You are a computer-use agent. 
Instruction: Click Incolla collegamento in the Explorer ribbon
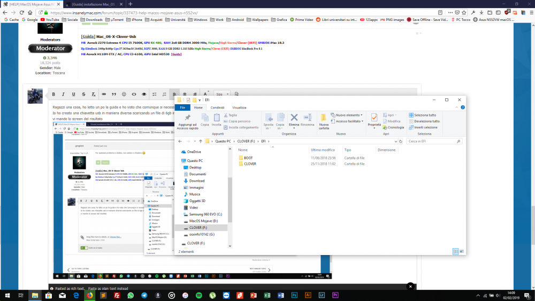point(241,127)
